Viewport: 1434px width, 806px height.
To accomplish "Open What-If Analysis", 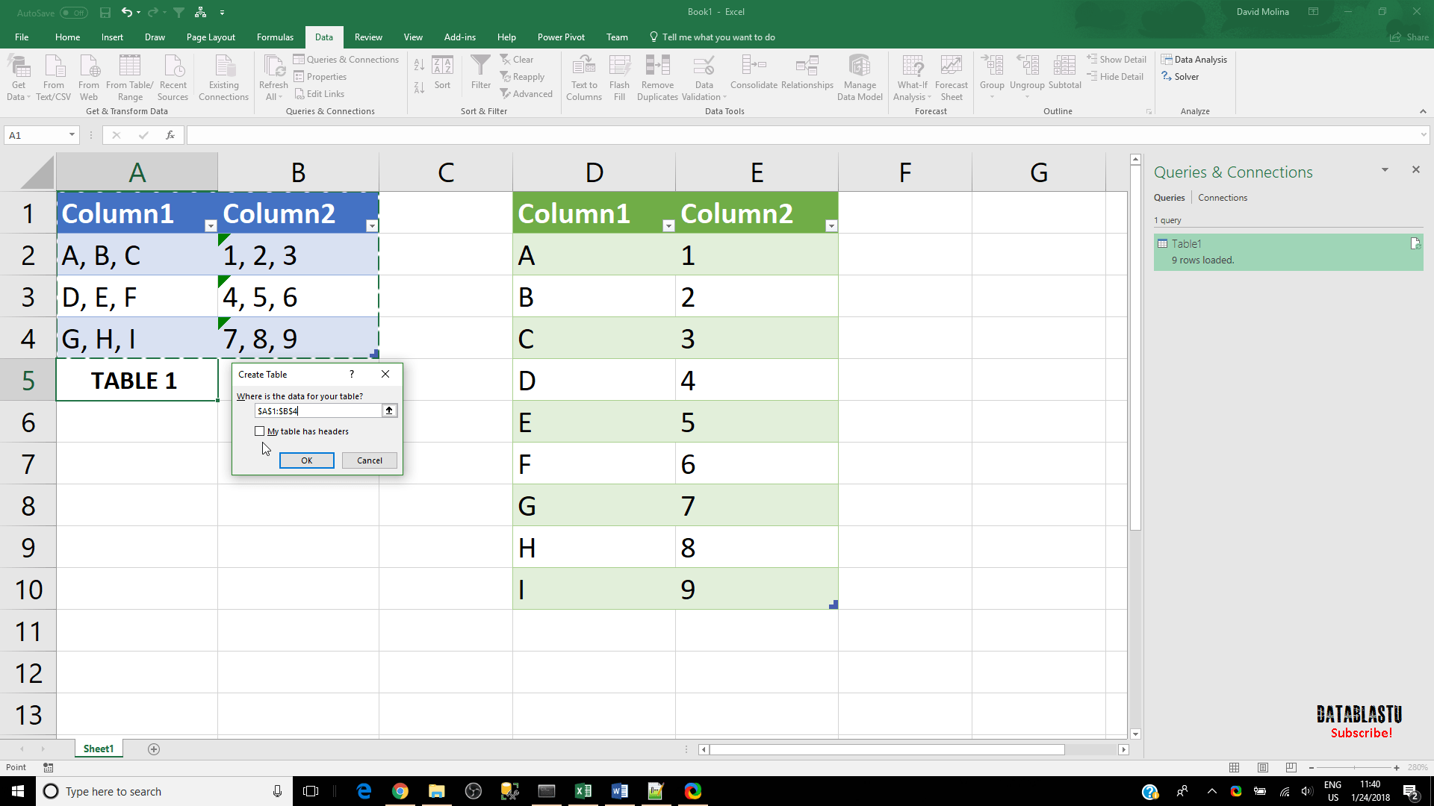I will click(912, 77).
